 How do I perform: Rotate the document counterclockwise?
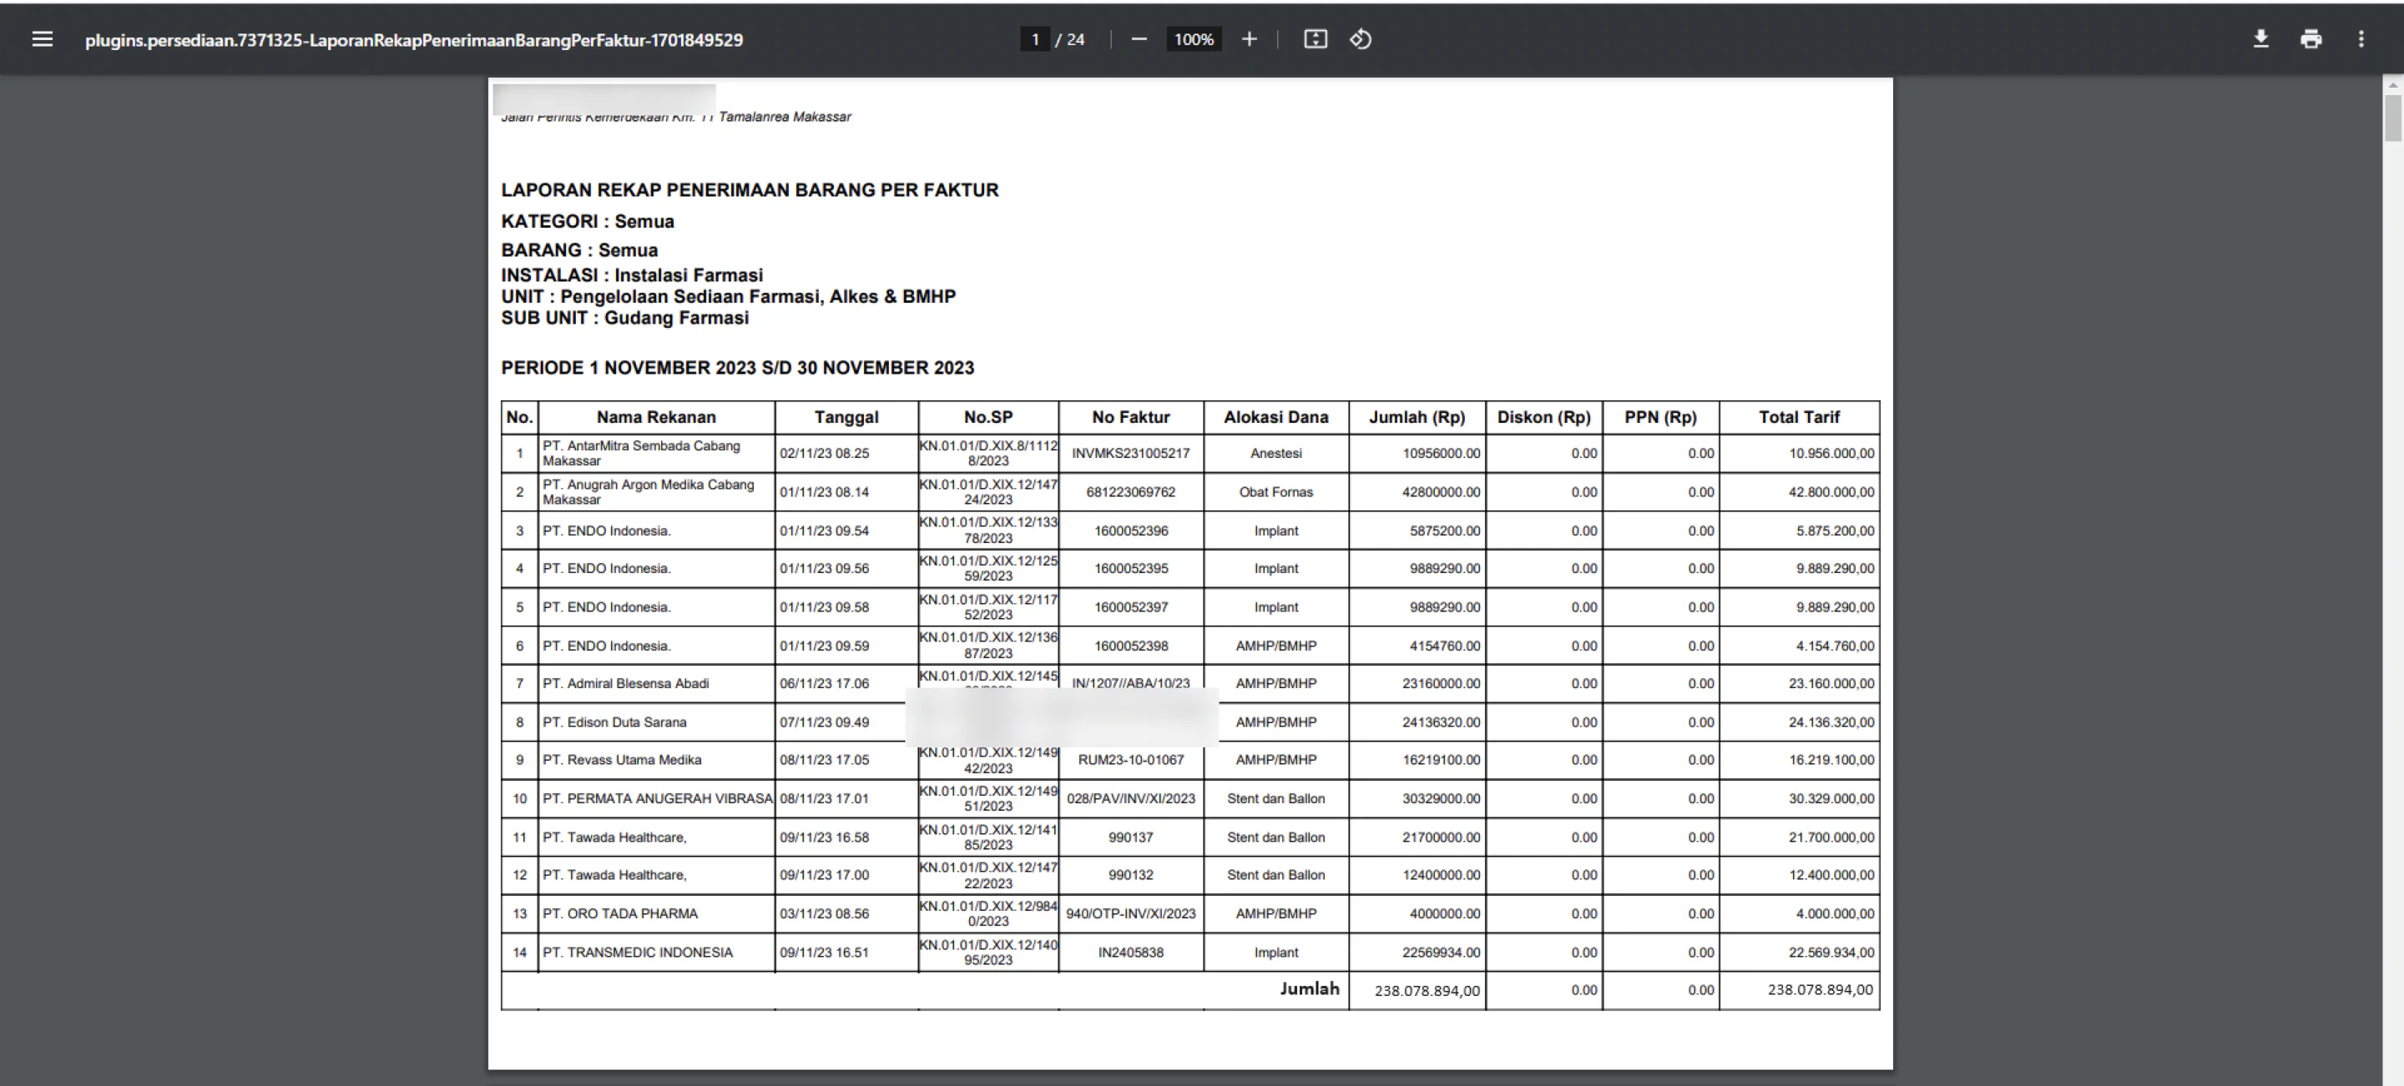tap(1361, 39)
